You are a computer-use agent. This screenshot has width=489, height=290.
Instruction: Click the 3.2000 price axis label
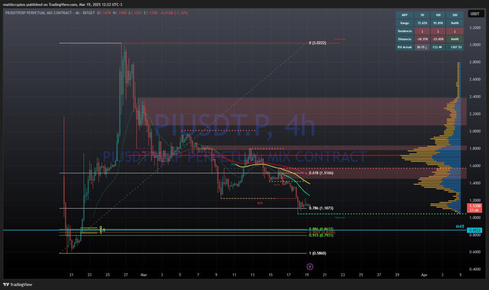coord(476,28)
